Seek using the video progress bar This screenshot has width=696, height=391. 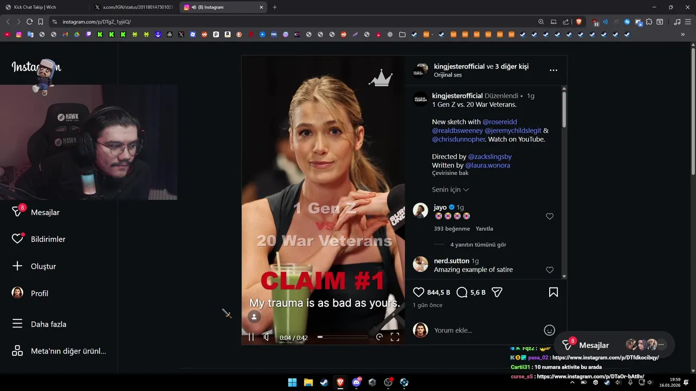(x=343, y=337)
